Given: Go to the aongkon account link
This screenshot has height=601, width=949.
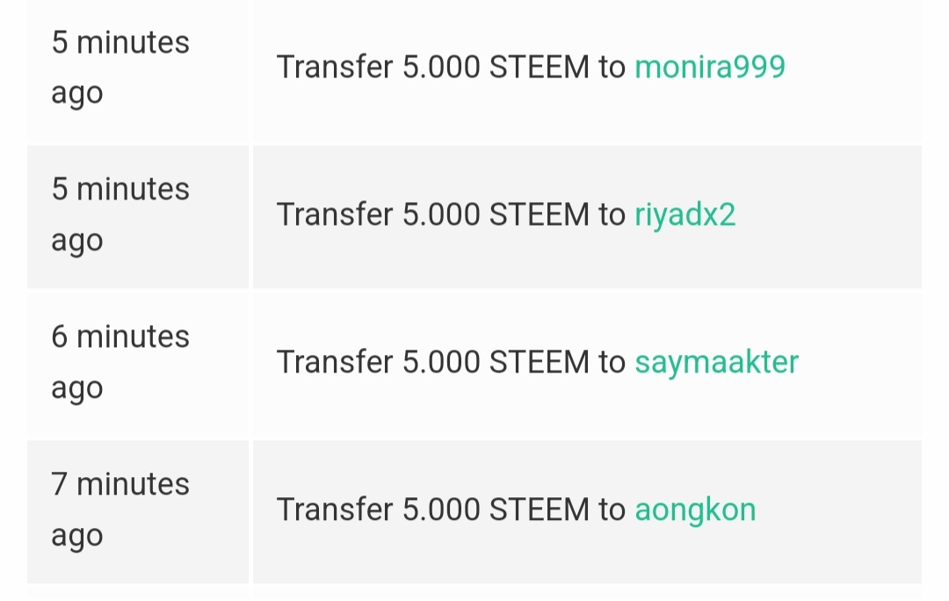Looking at the screenshot, I should coord(695,510).
